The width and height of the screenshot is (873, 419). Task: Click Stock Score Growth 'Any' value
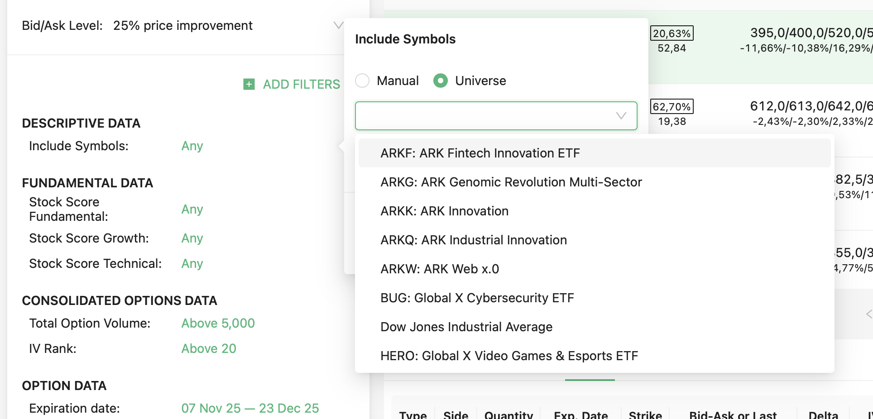[192, 238]
